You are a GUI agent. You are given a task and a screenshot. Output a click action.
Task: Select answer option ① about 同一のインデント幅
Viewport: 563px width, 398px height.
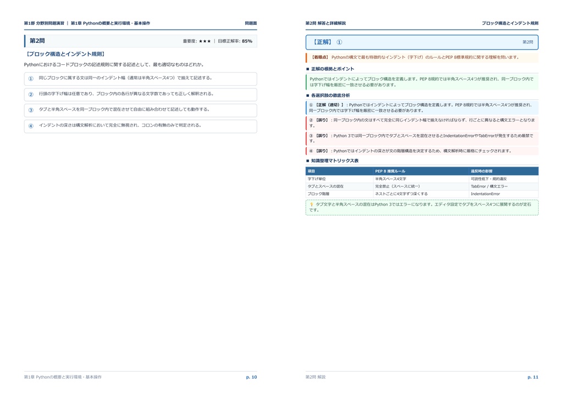[x=140, y=79]
